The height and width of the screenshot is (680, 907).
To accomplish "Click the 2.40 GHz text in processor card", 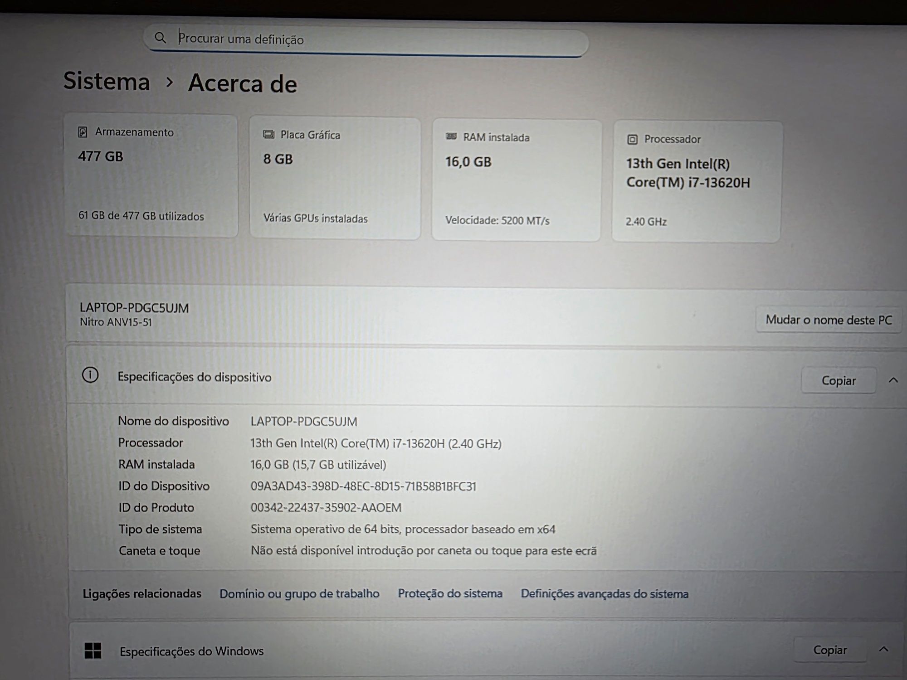I will coord(646,222).
